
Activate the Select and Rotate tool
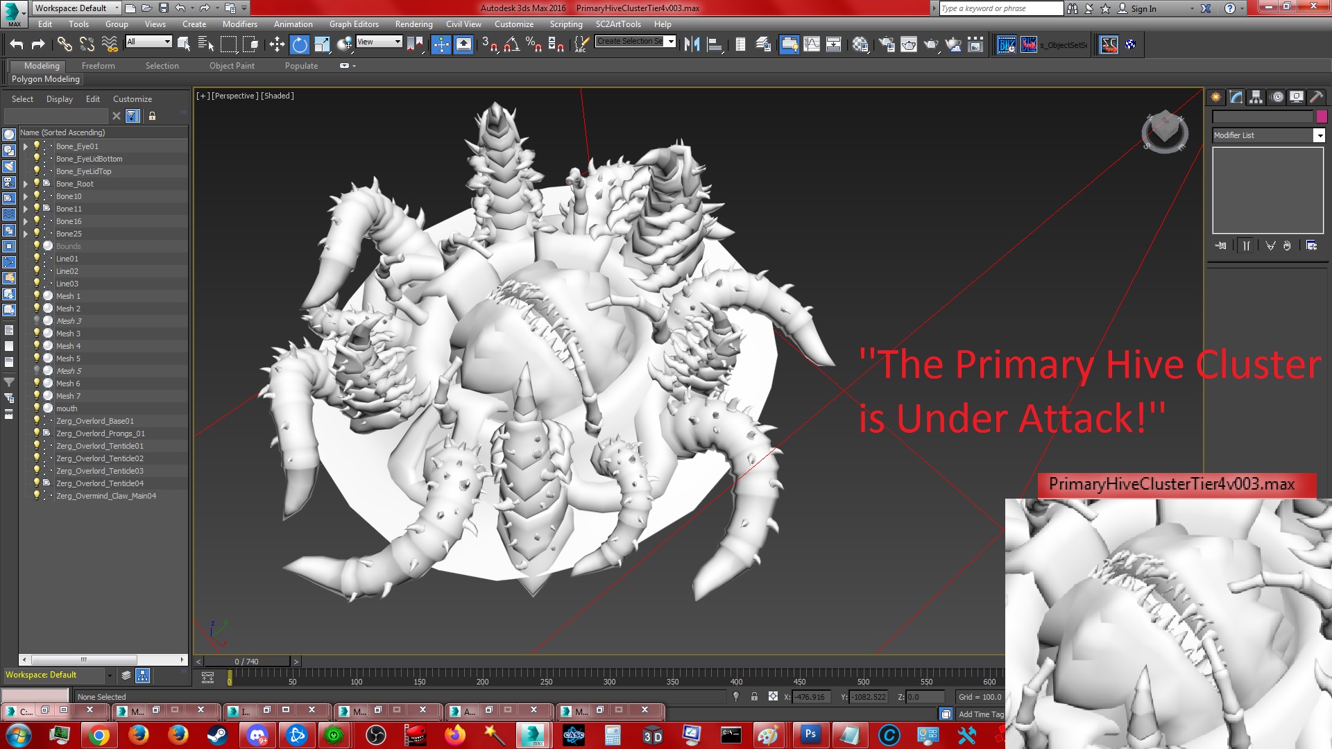300,44
